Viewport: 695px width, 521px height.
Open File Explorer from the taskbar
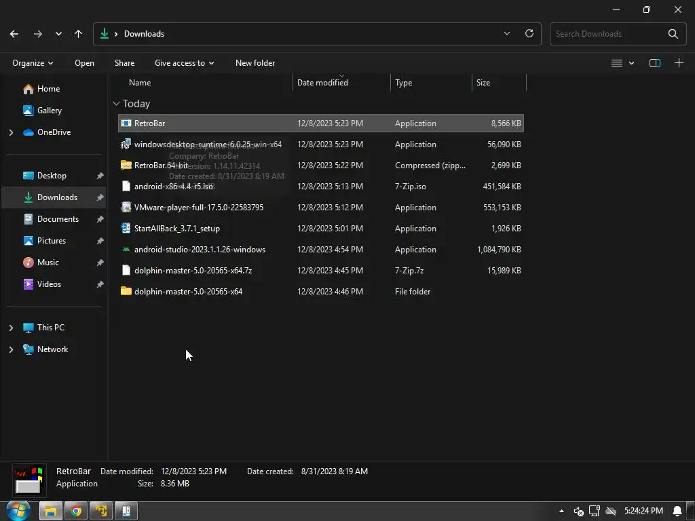51,511
